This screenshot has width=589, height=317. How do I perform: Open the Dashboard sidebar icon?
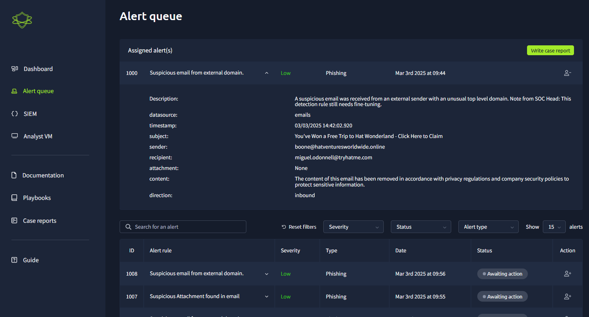15,69
